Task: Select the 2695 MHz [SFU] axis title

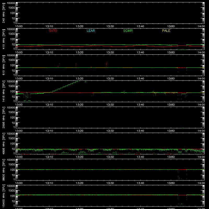Action: coord(4,117)
